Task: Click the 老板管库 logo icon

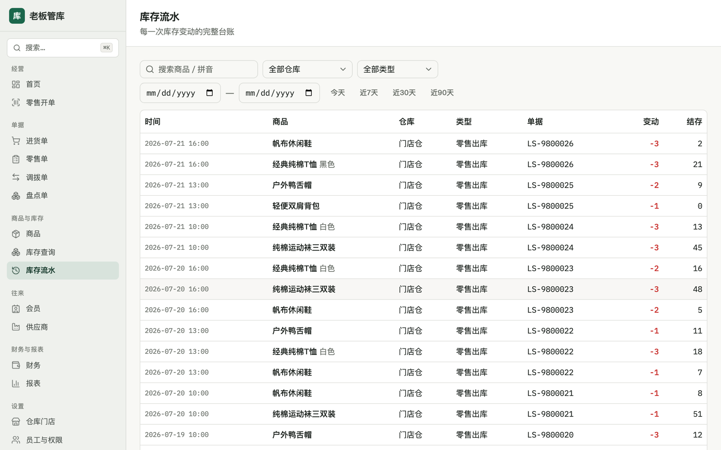Action: point(17,16)
